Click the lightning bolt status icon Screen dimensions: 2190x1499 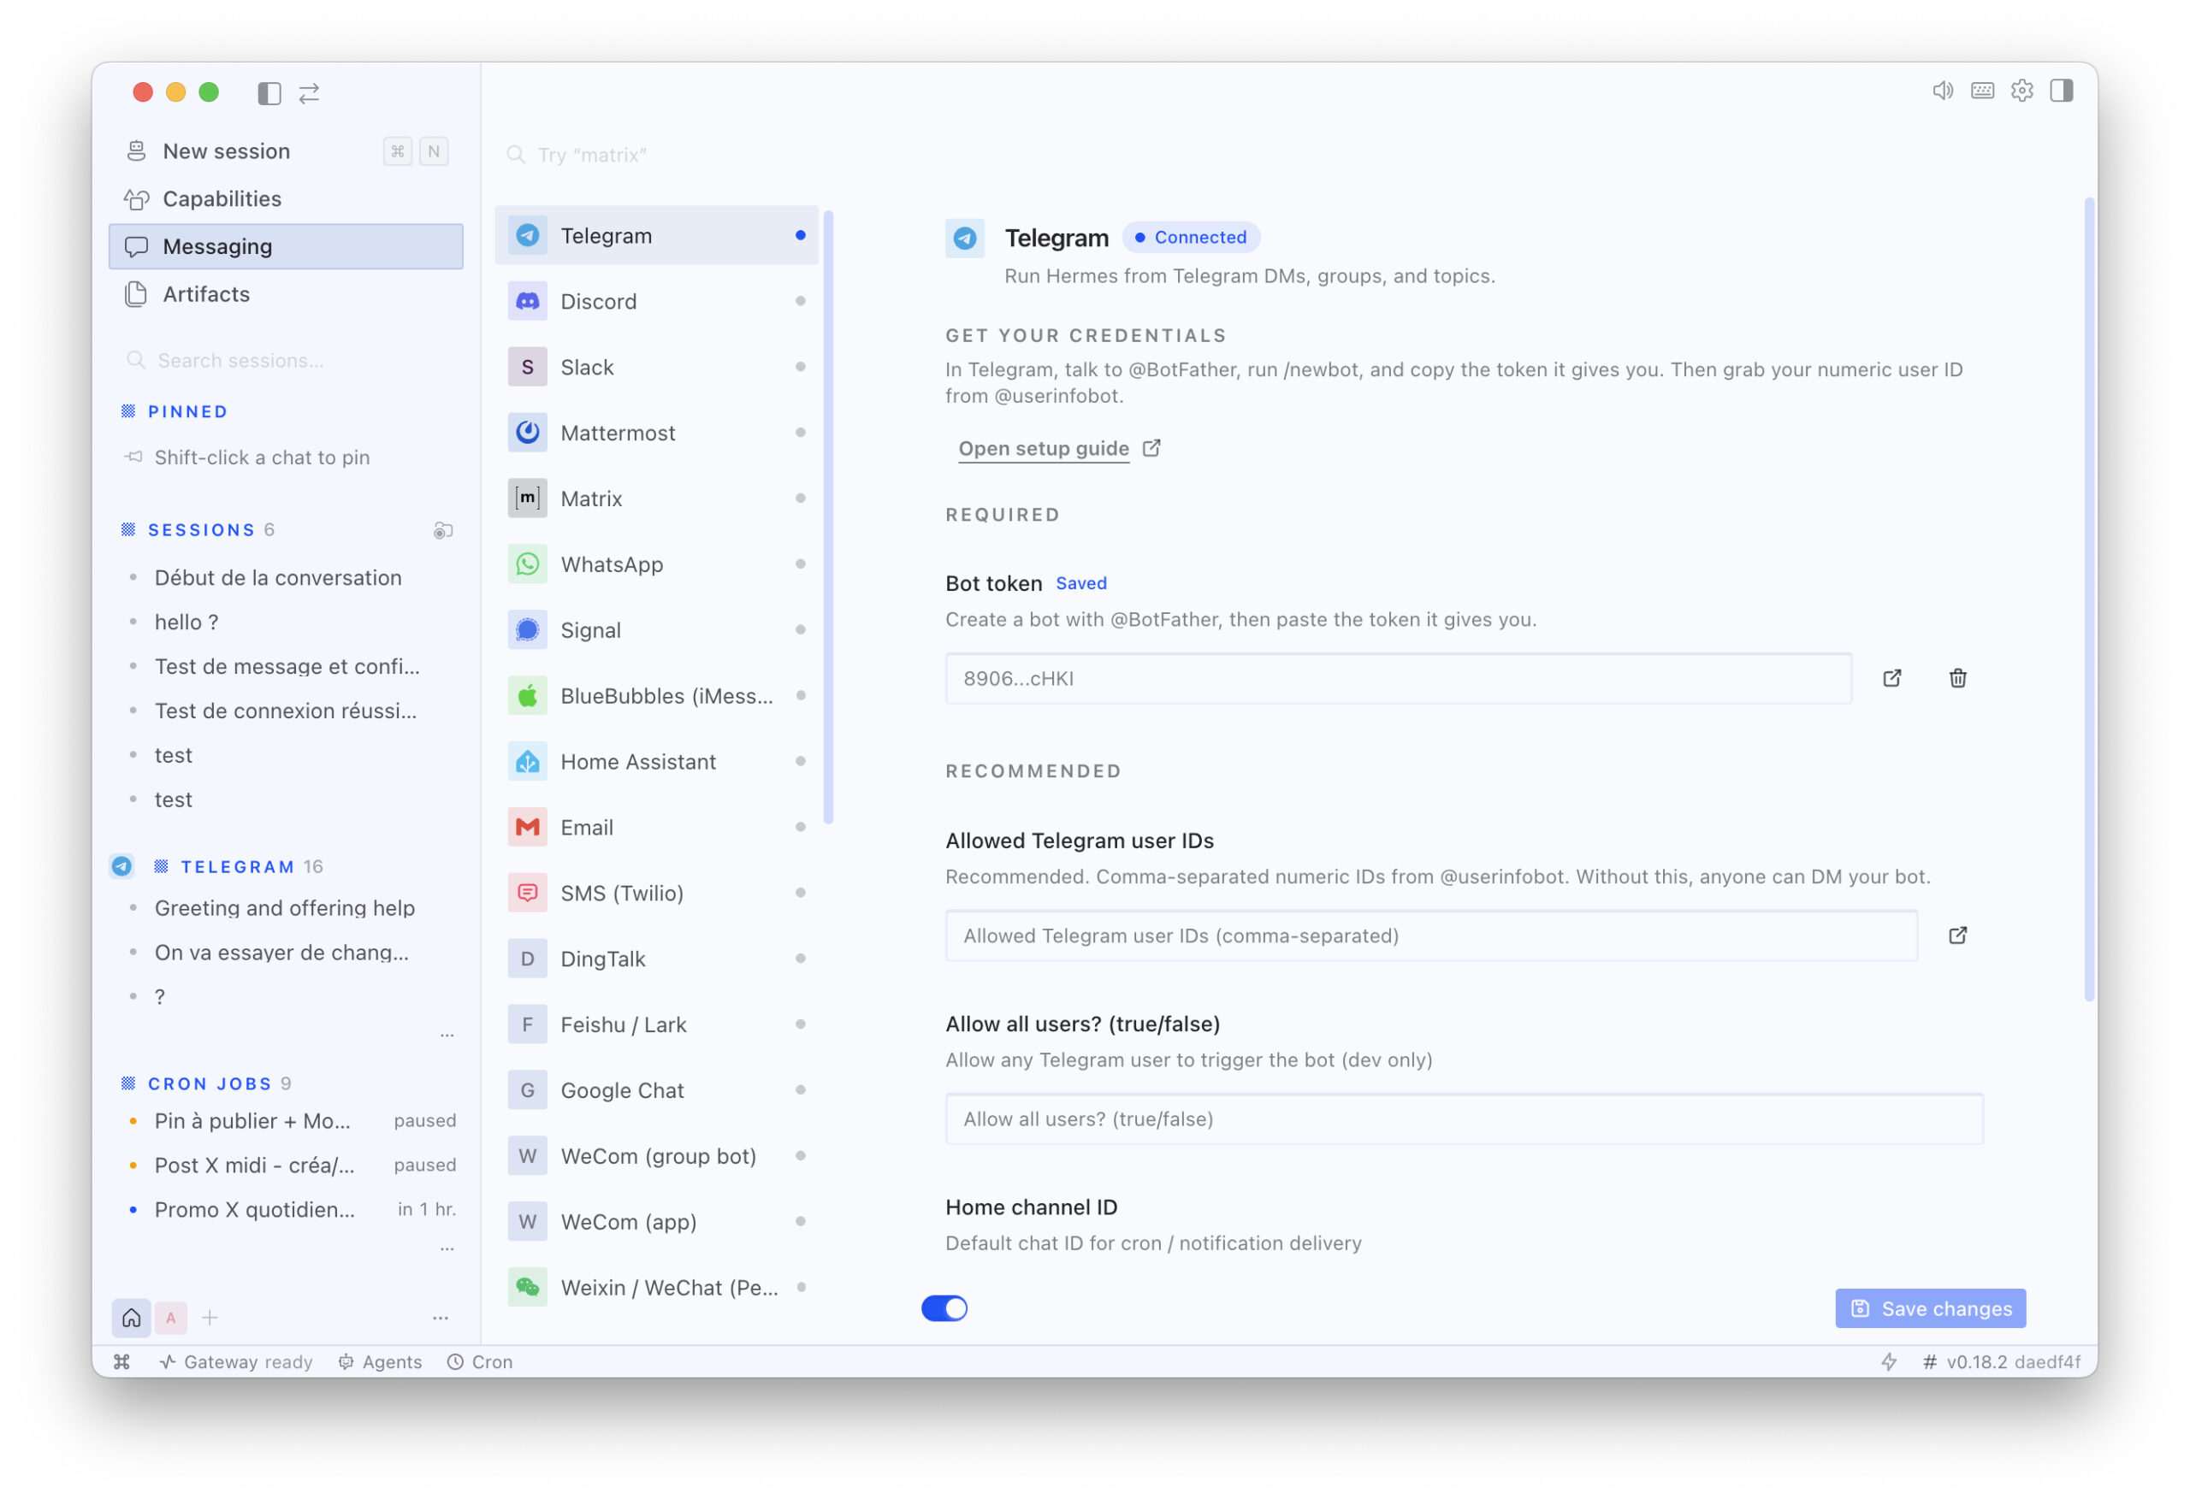point(1890,1361)
